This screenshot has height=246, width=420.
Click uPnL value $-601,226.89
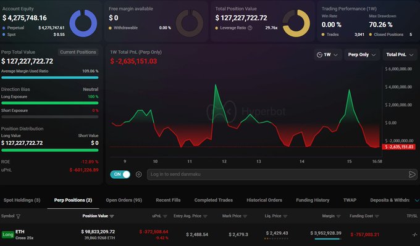84,170
